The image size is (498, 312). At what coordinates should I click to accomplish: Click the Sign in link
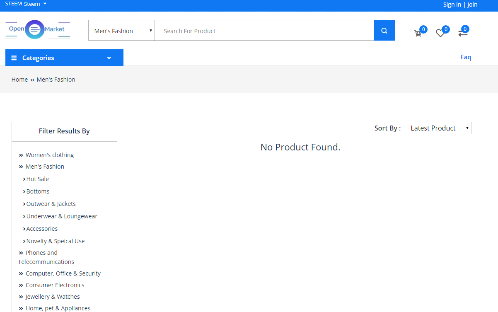pos(452,5)
